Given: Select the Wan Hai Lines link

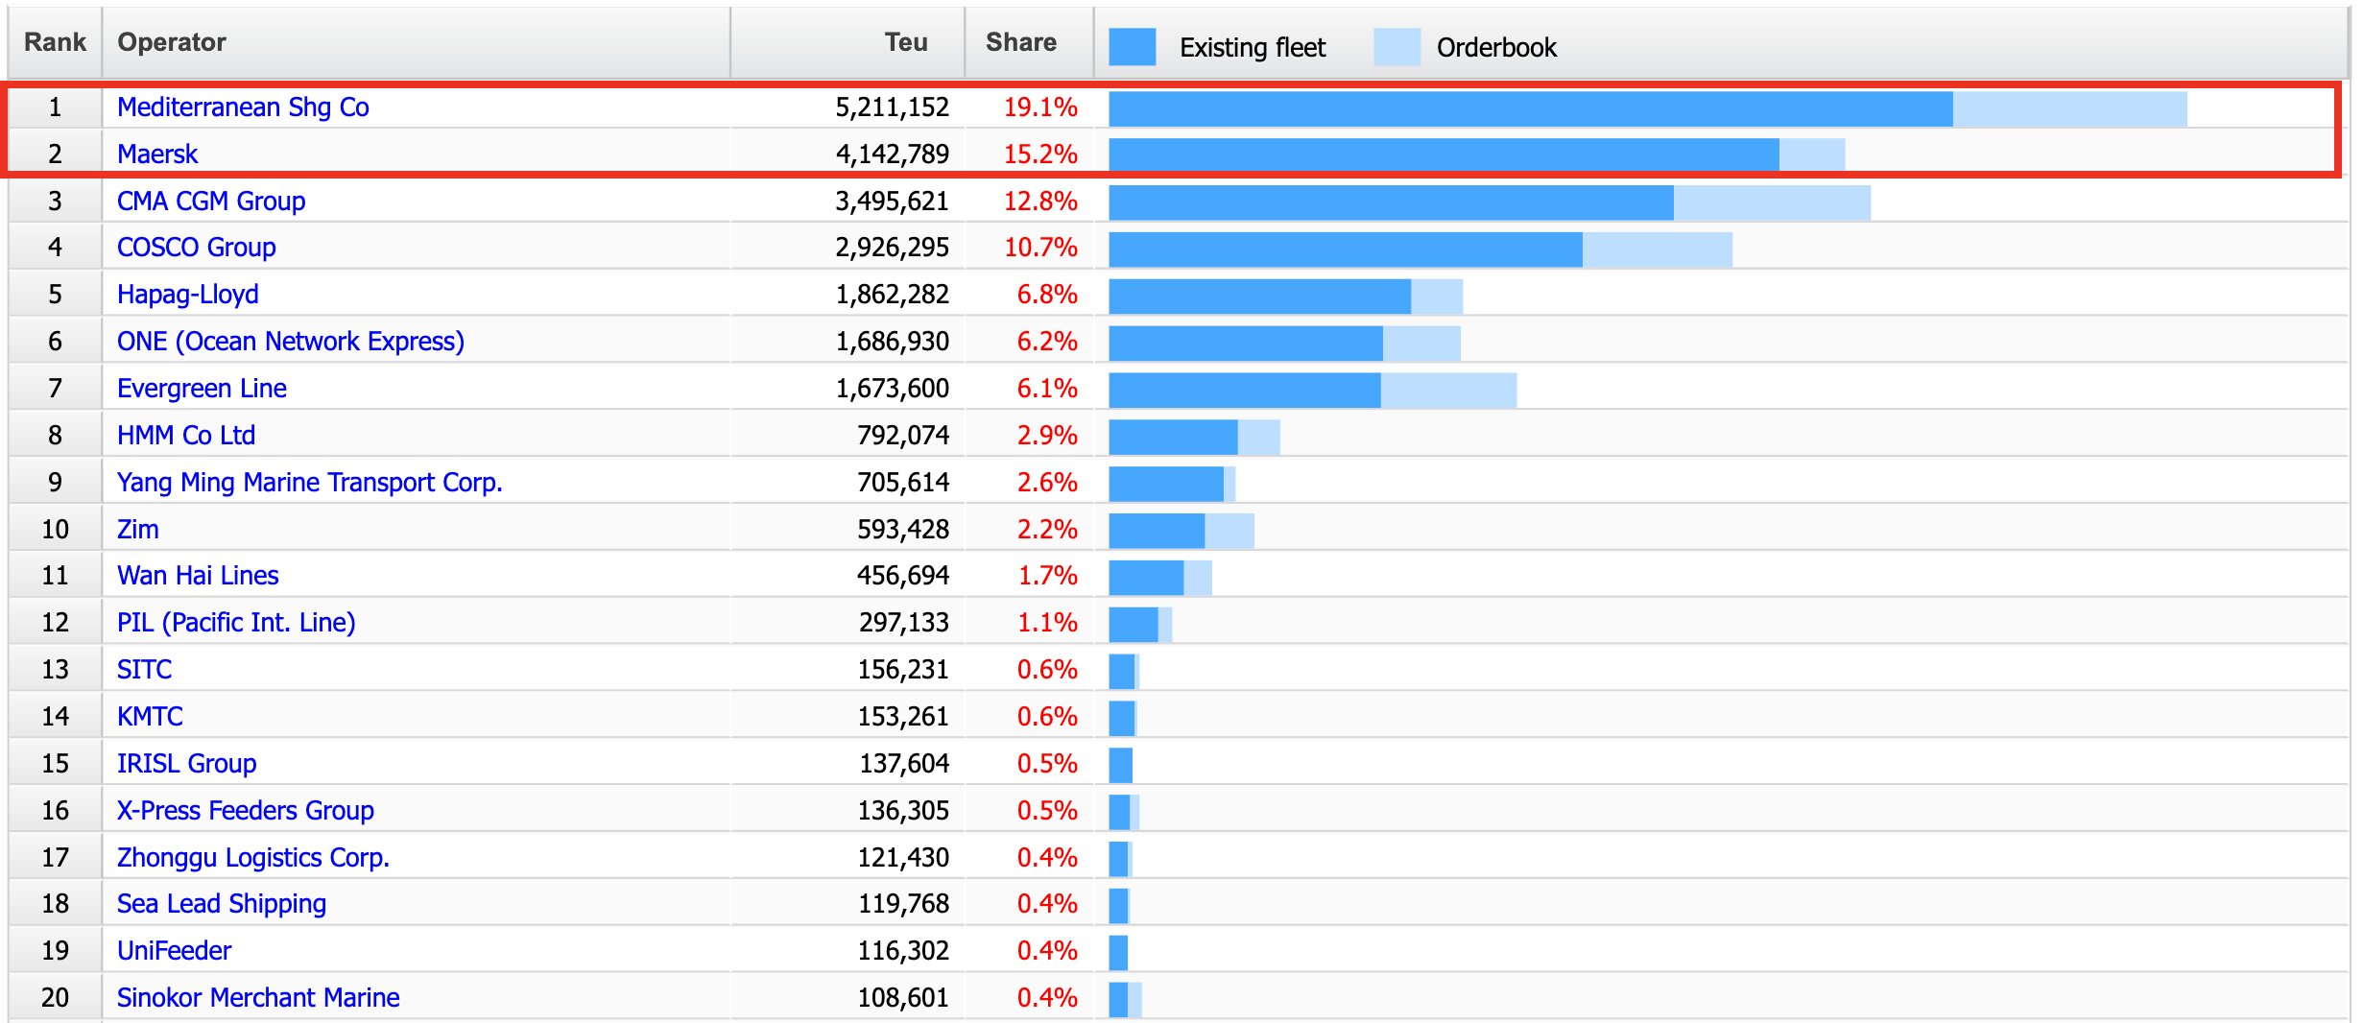Looking at the screenshot, I should (198, 576).
